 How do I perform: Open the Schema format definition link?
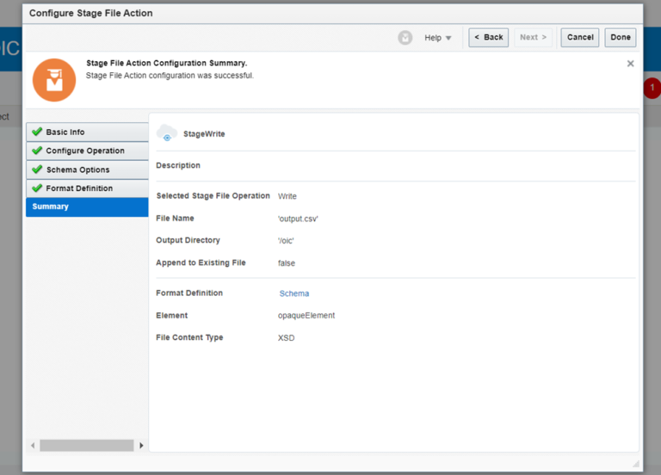pyautogui.click(x=293, y=293)
